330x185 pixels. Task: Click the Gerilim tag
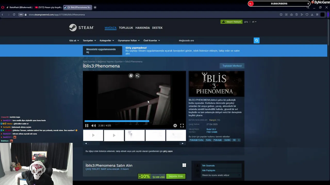point(227,140)
